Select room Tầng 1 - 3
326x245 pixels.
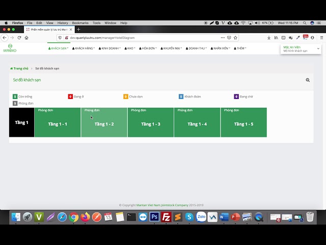151,124
